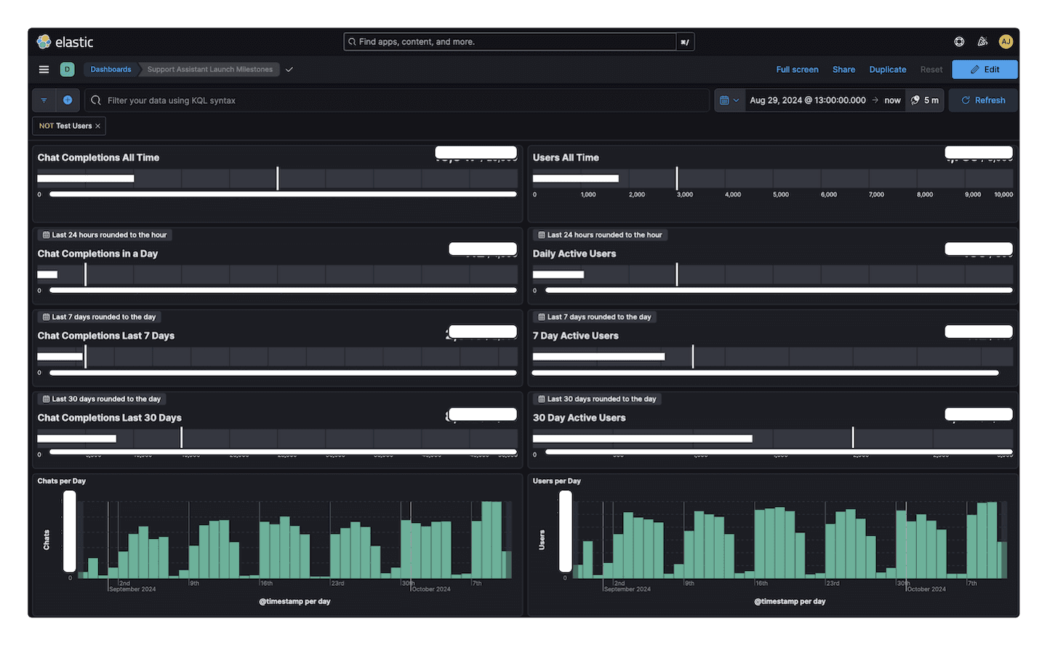Click the Cloud help icon in the header
The image size is (1047, 645).
click(x=959, y=41)
